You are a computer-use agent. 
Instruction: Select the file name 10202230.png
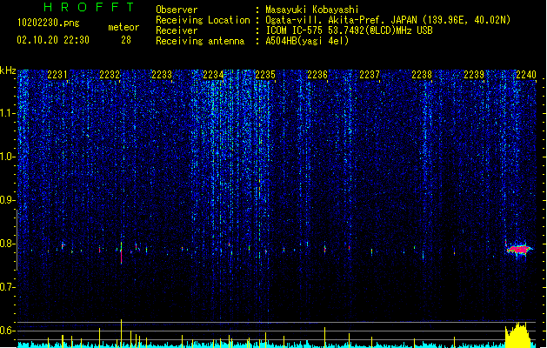pyautogui.click(x=49, y=23)
